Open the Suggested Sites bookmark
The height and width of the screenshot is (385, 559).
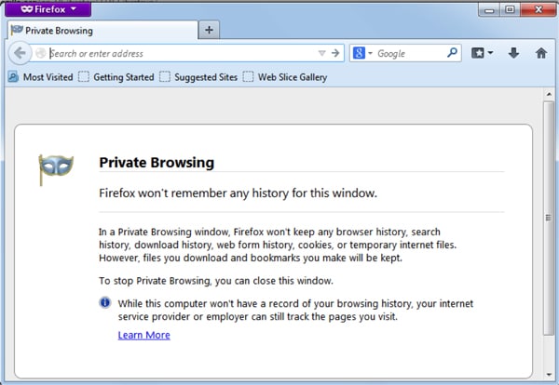(198, 77)
